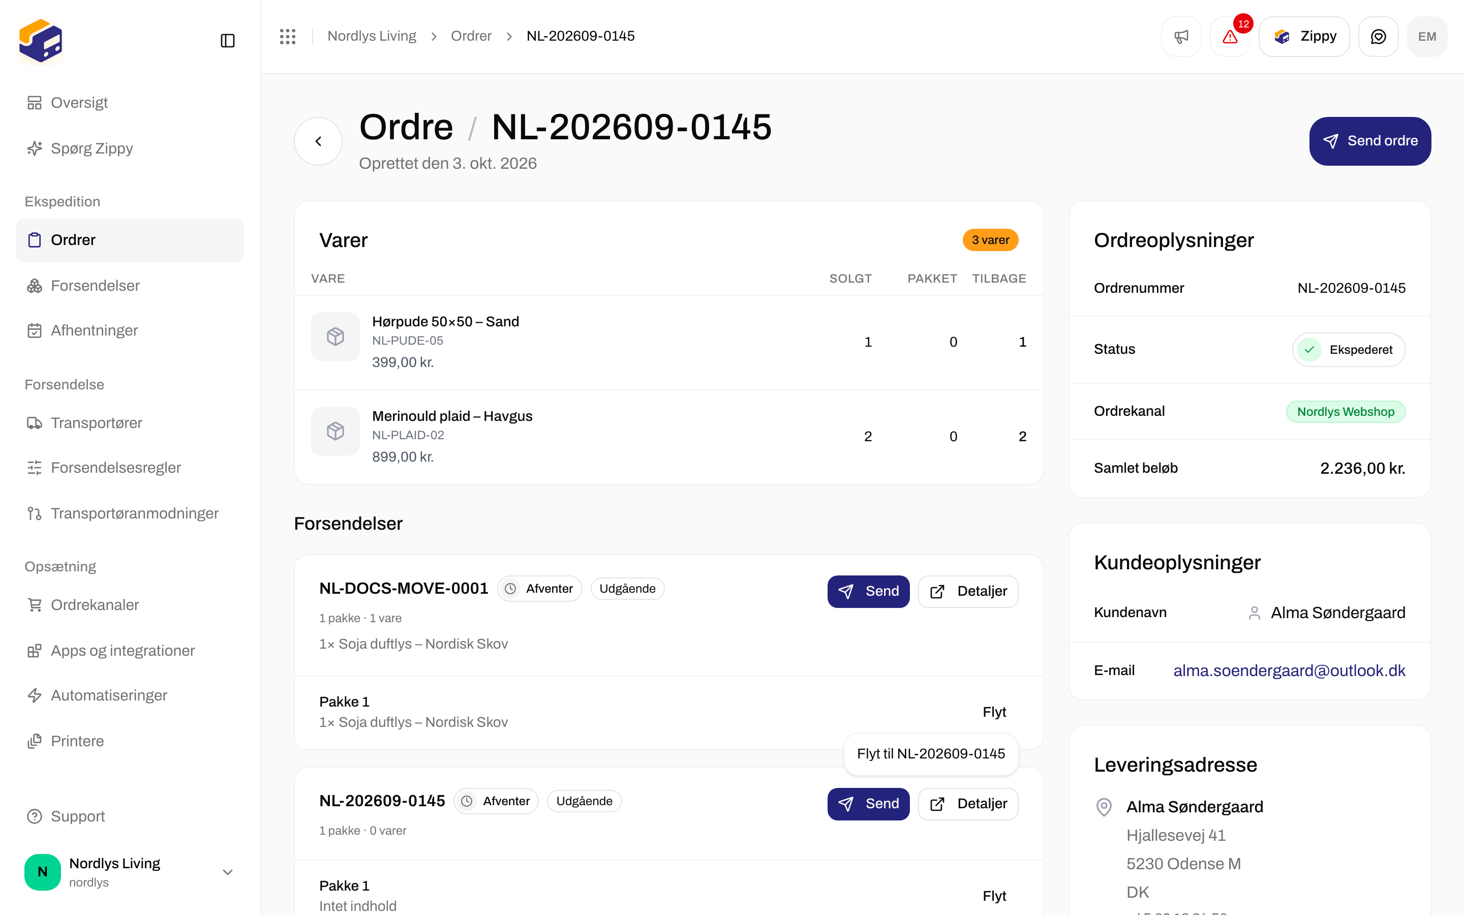Click Ordrer in the breadcrumb

471,36
